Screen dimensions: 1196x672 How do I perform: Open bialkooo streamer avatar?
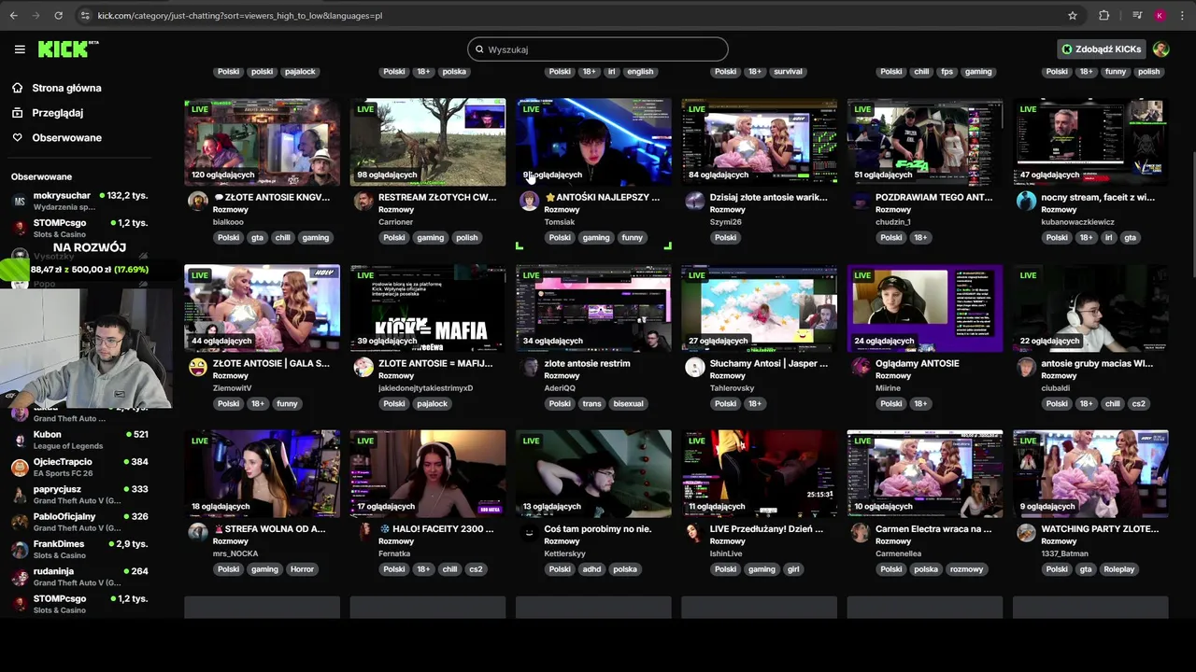coord(197,201)
